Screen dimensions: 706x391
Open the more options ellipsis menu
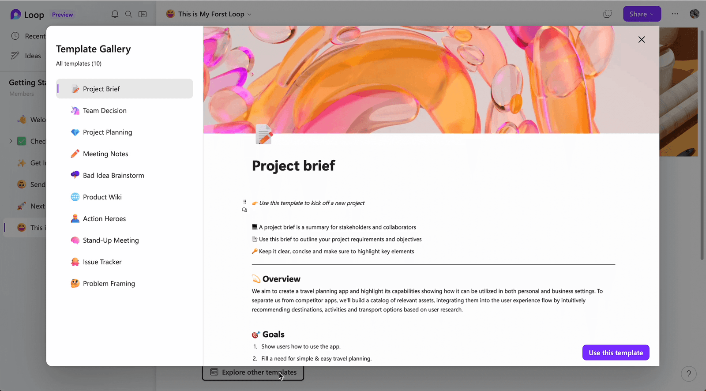click(675, 14)
